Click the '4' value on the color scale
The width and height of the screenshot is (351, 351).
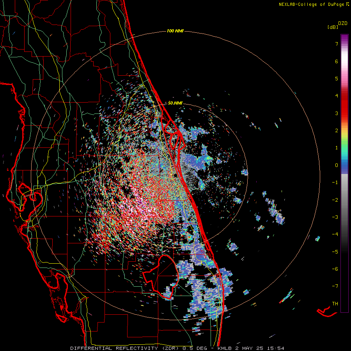click(x=337, y=96)
